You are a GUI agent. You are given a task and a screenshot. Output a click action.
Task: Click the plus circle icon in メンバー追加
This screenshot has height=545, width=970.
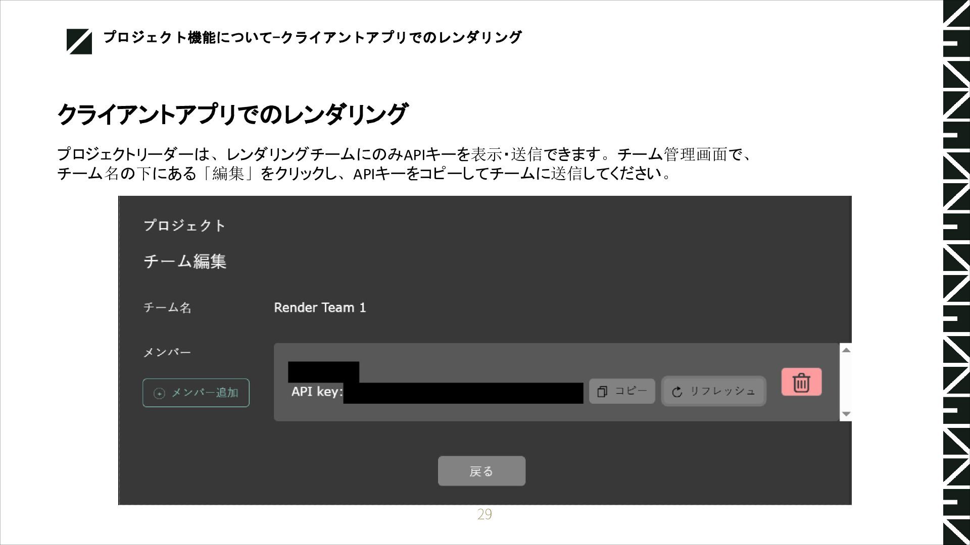[x=159, y=393]
